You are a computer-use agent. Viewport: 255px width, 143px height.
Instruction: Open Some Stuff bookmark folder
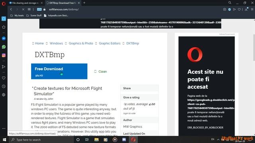(x=34, y=15)
